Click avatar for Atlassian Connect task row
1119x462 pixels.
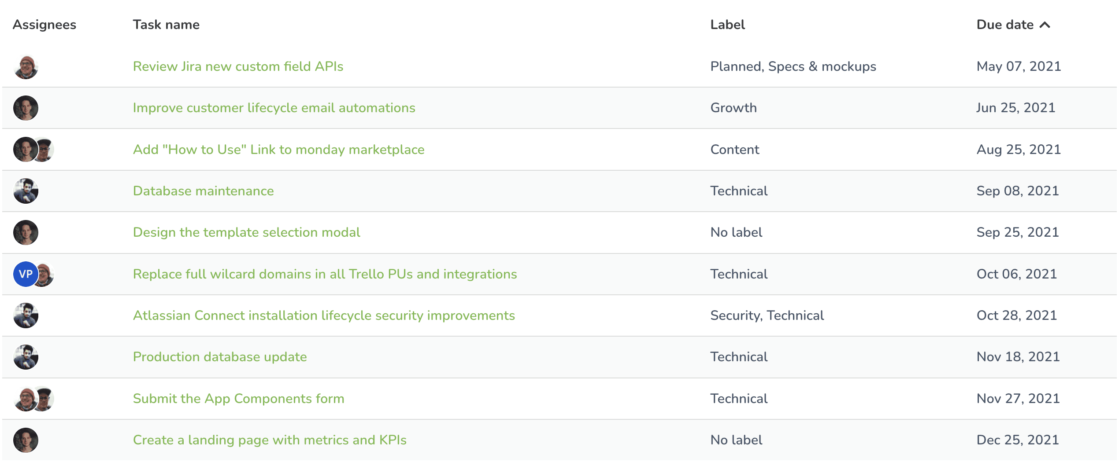26,315
